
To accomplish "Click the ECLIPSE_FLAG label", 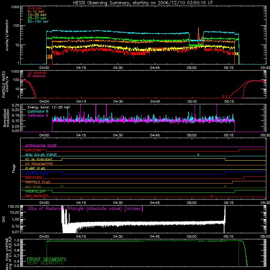I will click(37, 173).
